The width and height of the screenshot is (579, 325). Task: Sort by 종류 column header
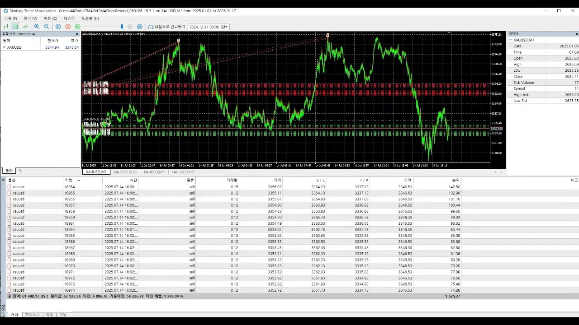point(167,180)
